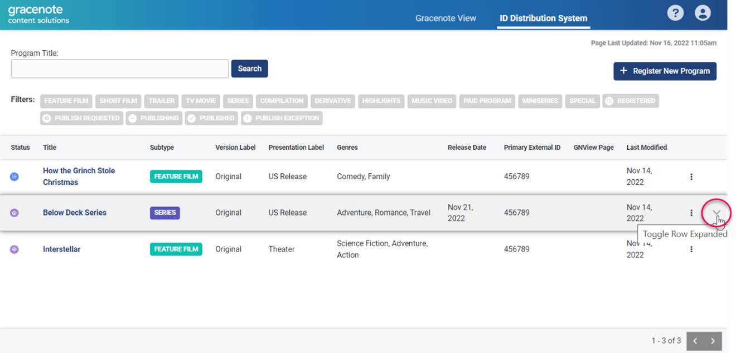
Task: Switch to the Gracenote View tab
Action: pos(446,18)
